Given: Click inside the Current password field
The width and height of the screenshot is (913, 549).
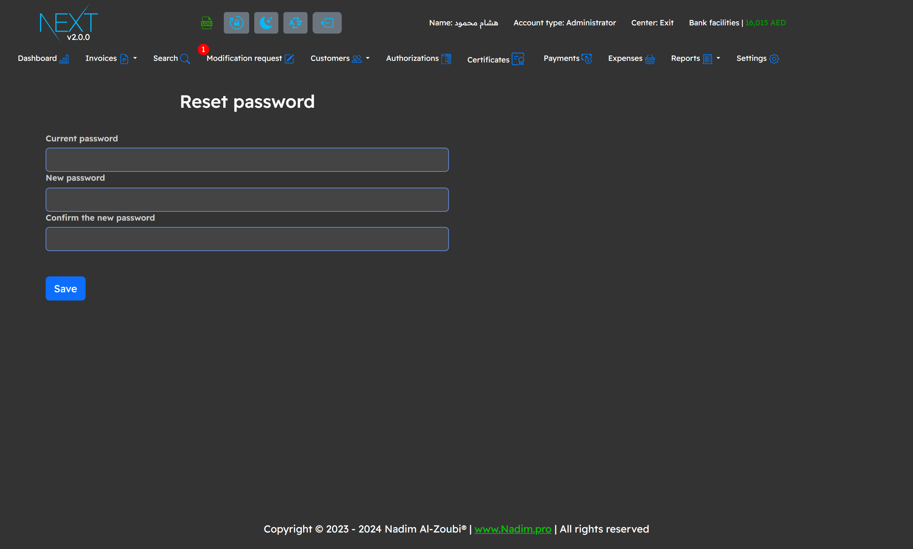Looking at the screenshot, I should (247, 159).
